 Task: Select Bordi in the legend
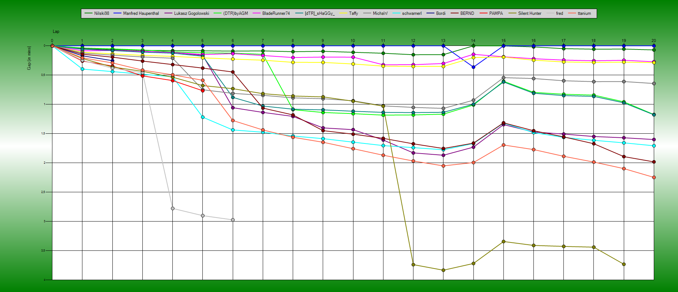click(436, 13)
